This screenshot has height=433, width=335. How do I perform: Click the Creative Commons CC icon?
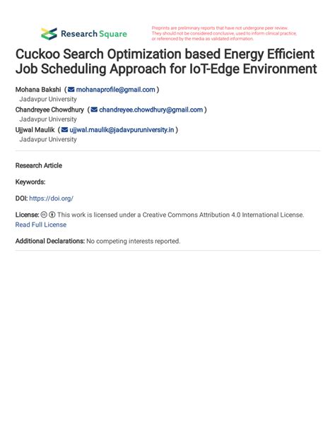44,215
